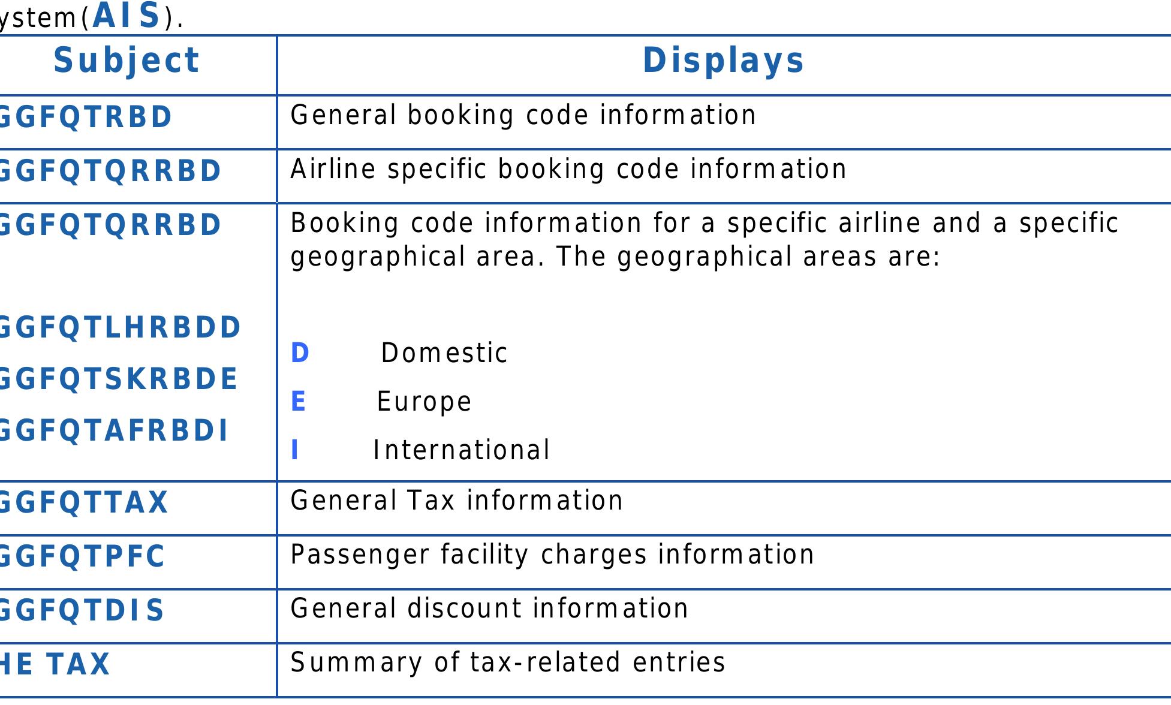Select the GGFQTLHRBDD entry

click(x=119, y=327)
